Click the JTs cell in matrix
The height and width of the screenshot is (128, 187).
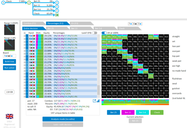click(125, 51)
